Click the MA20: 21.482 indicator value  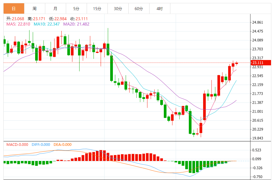click(x=76, y=24)
